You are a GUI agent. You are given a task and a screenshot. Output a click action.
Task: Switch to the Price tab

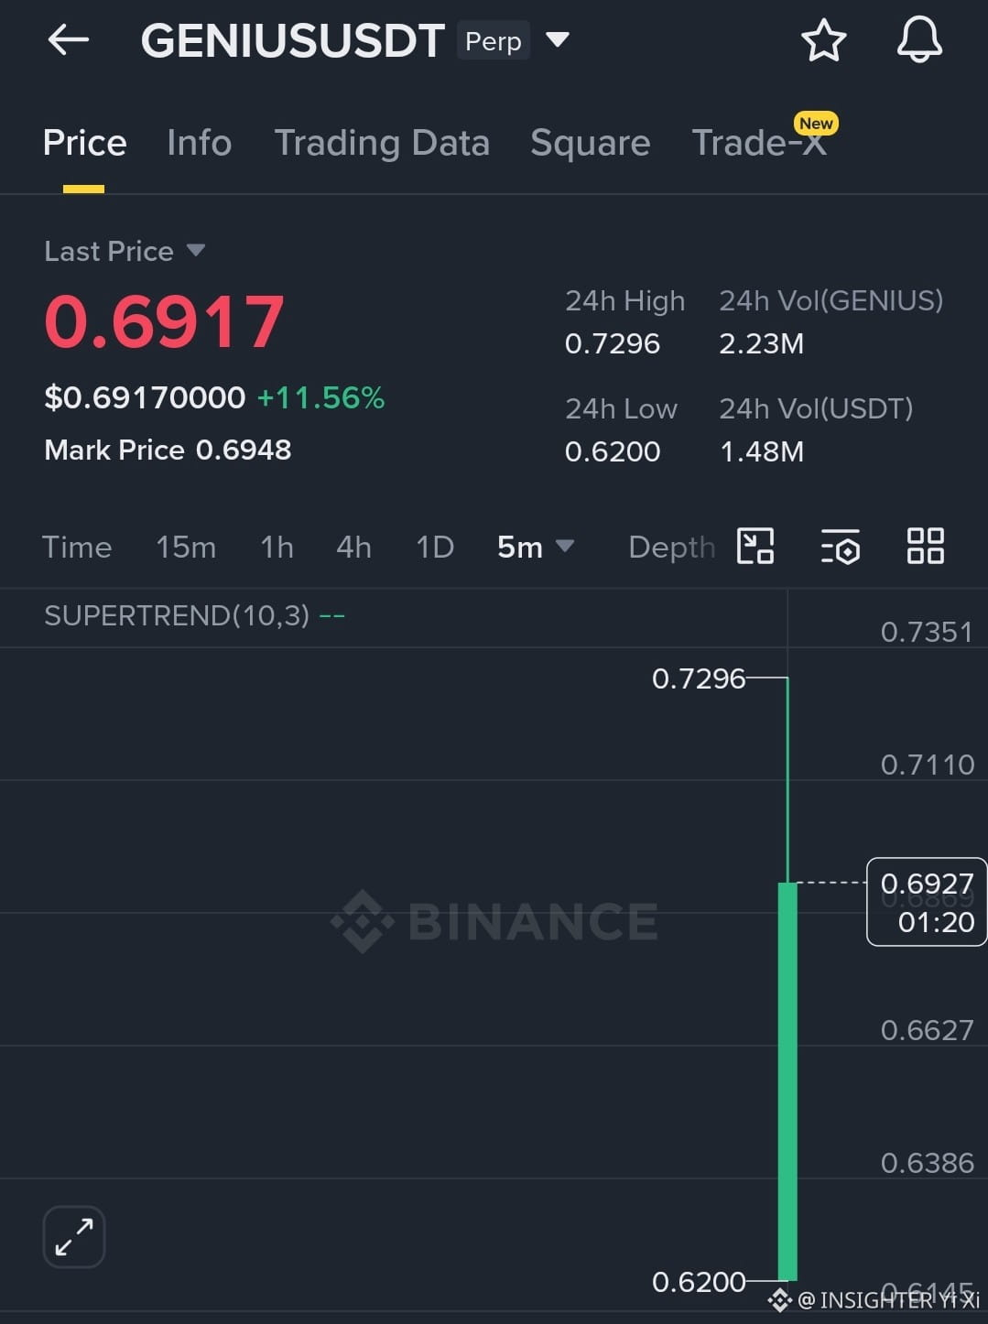84,143
